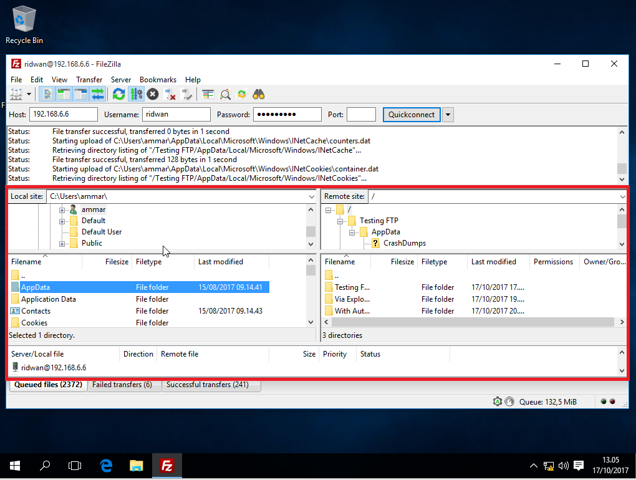Open the Help menu

coord(193,79)
